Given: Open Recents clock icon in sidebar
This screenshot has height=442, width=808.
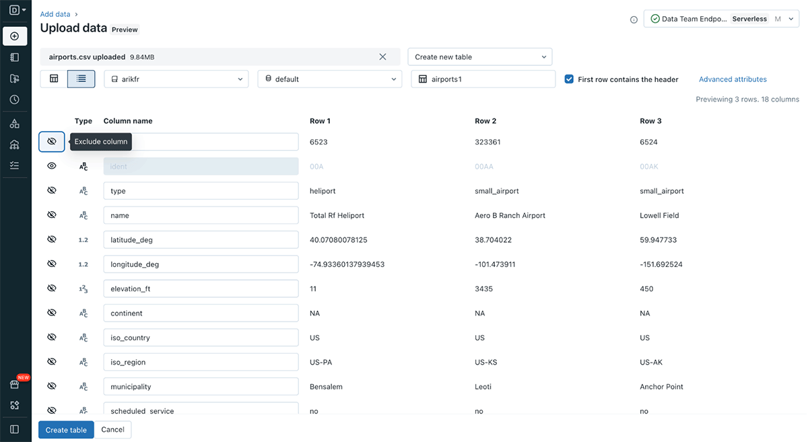Looking at the screenshot, I should point(15,100).
